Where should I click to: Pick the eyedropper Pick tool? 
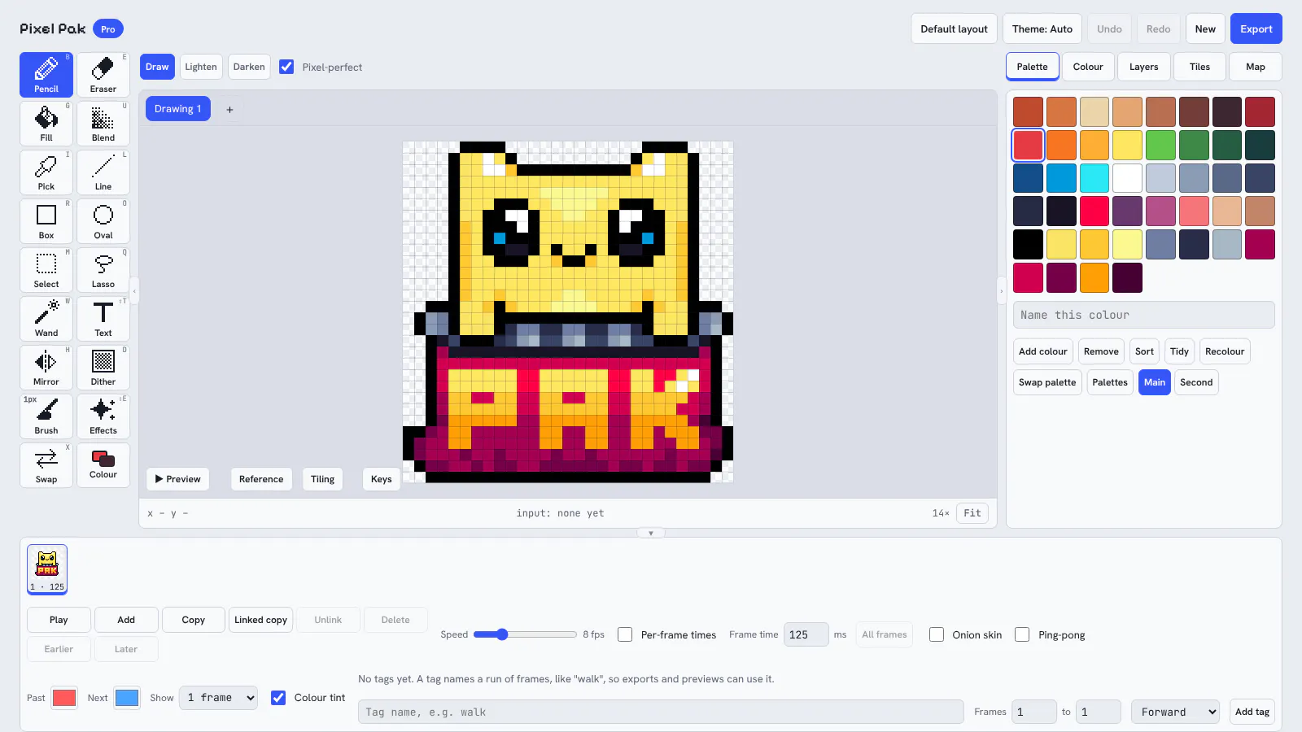coord(46,172)
